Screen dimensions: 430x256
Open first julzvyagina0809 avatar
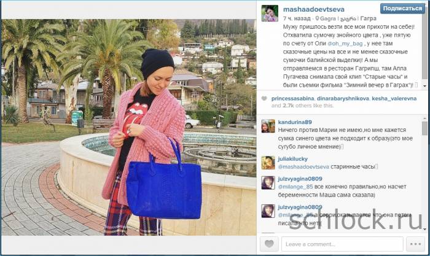coord(268,183)
